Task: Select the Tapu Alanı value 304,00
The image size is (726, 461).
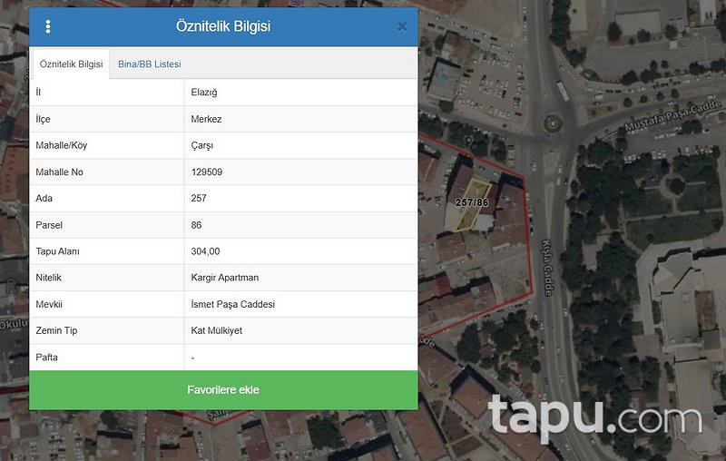Action: pyautogui.click(x=205, y=251)
